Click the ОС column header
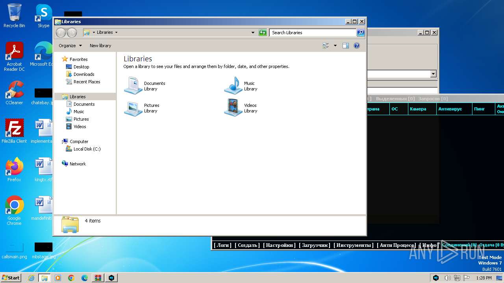The height and width of the screenshot is (283, 504). (x=398, y=109)
